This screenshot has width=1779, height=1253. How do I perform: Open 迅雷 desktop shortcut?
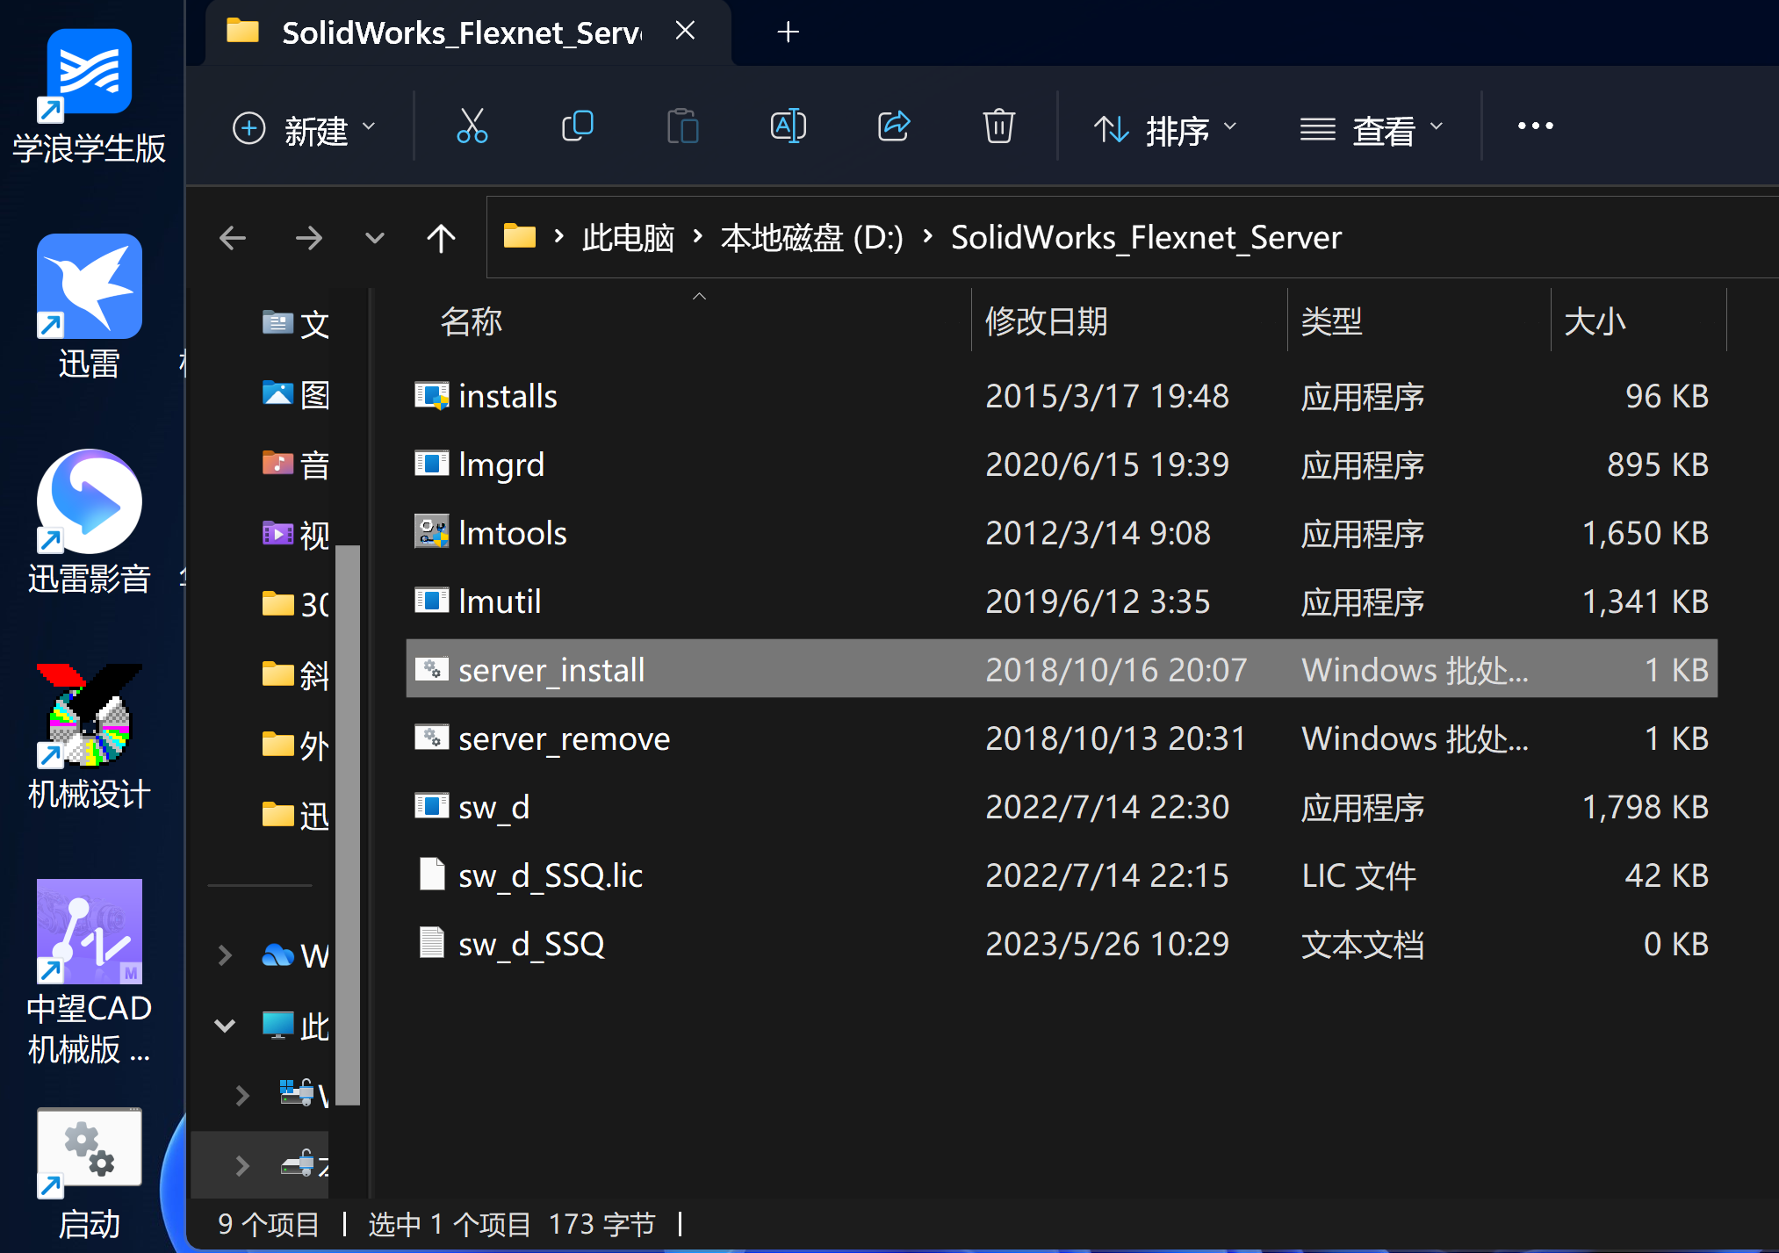coord(89,307)
